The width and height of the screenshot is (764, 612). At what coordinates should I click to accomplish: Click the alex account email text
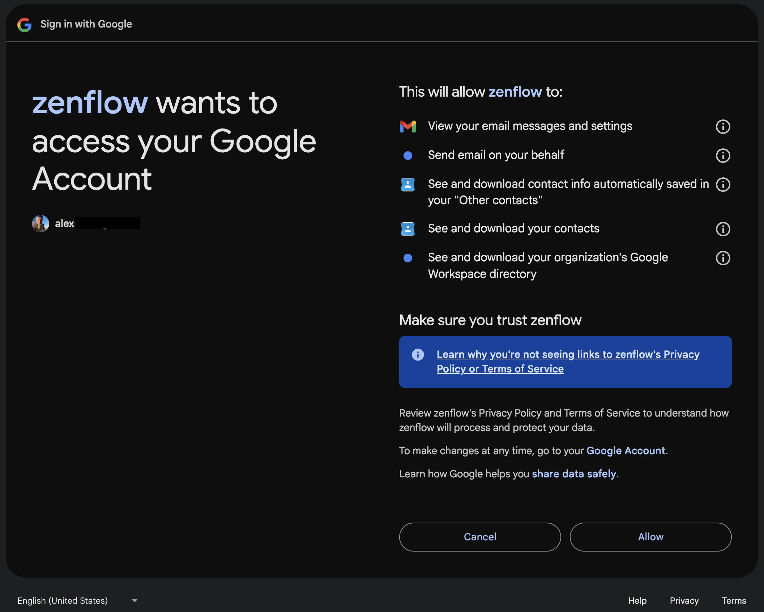tap(97, 223)
